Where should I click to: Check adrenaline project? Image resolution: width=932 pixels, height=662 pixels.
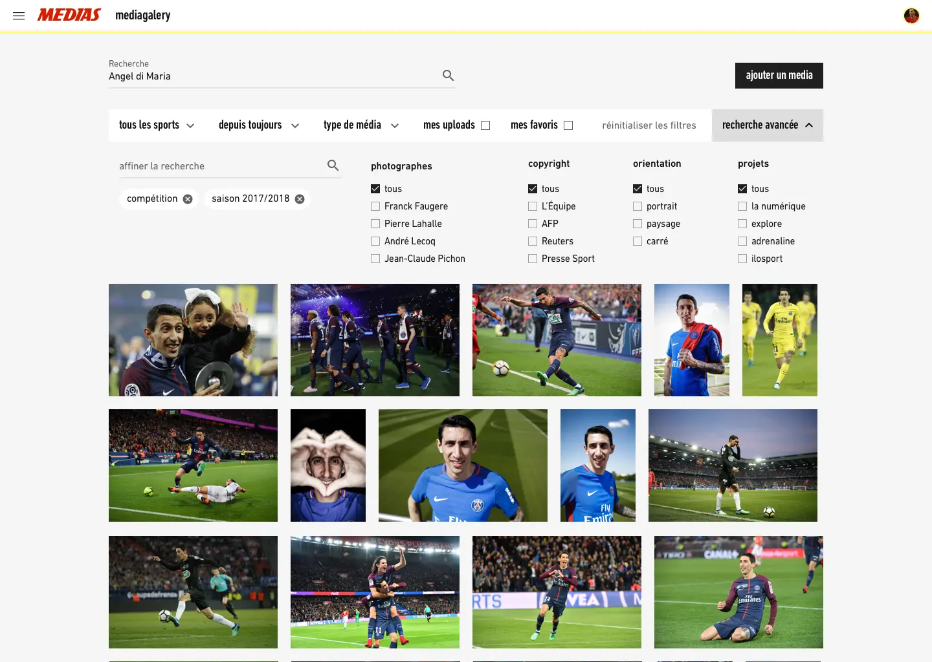tap(742, 241)
